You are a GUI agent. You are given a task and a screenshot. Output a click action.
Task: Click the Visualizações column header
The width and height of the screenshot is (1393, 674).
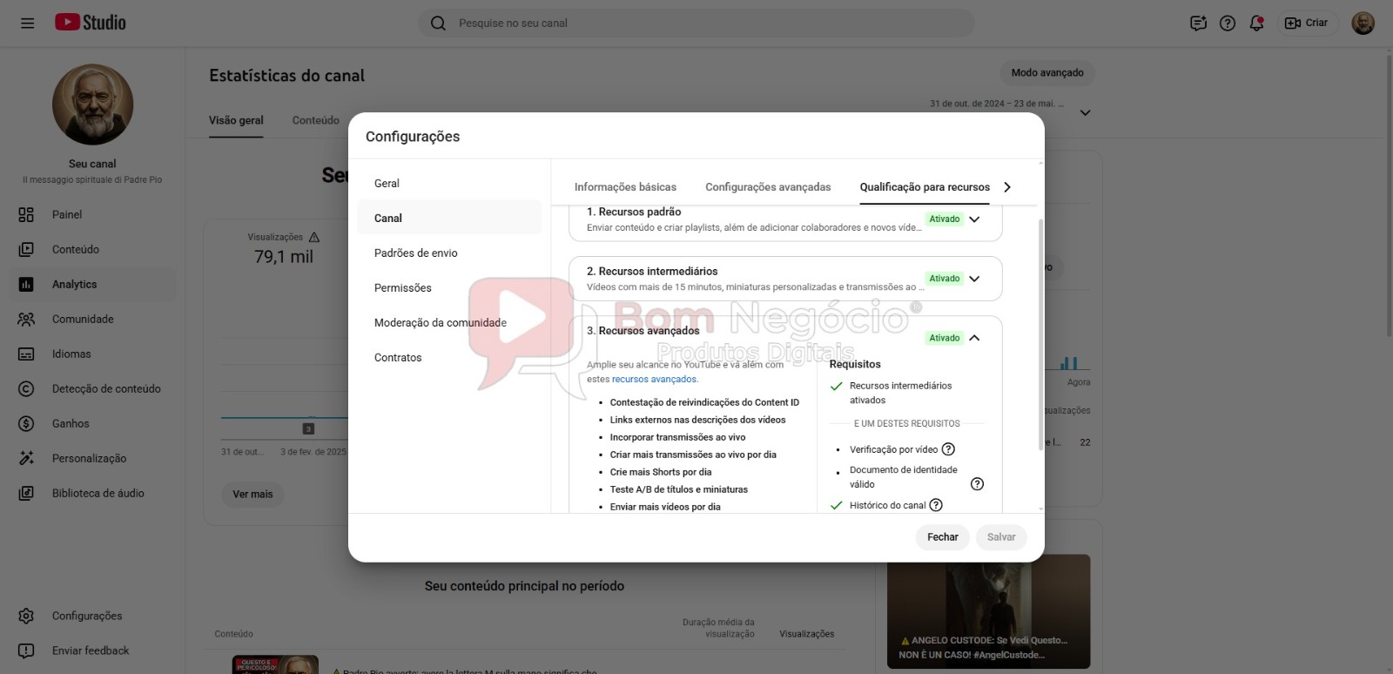coord(806,634)
